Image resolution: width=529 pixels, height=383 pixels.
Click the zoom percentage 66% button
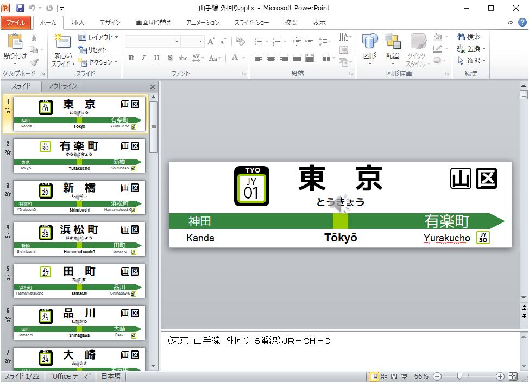click(421, 376)
